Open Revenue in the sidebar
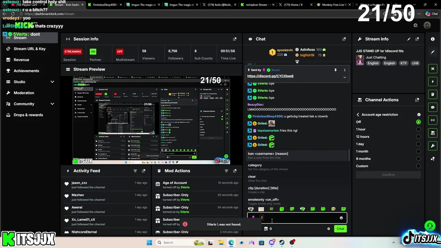This screenshot has height=248, width=441. pos(30,60)
